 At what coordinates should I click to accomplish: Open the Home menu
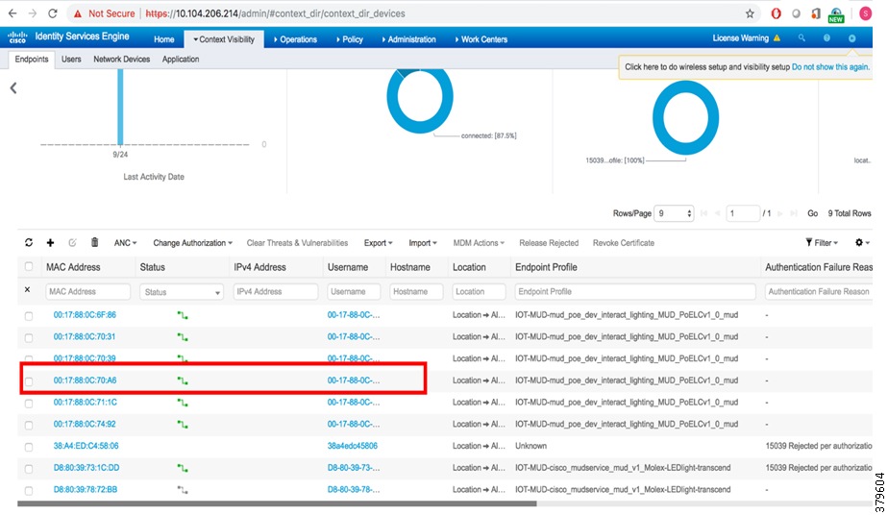164,39
